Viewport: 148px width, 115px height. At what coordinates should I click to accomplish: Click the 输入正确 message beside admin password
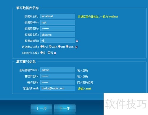pyautogui.click(x=82, y=76)
